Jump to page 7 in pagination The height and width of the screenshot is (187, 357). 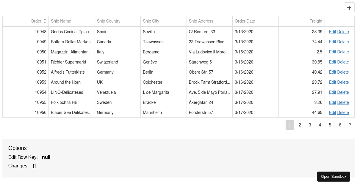(x=350, y=125)
